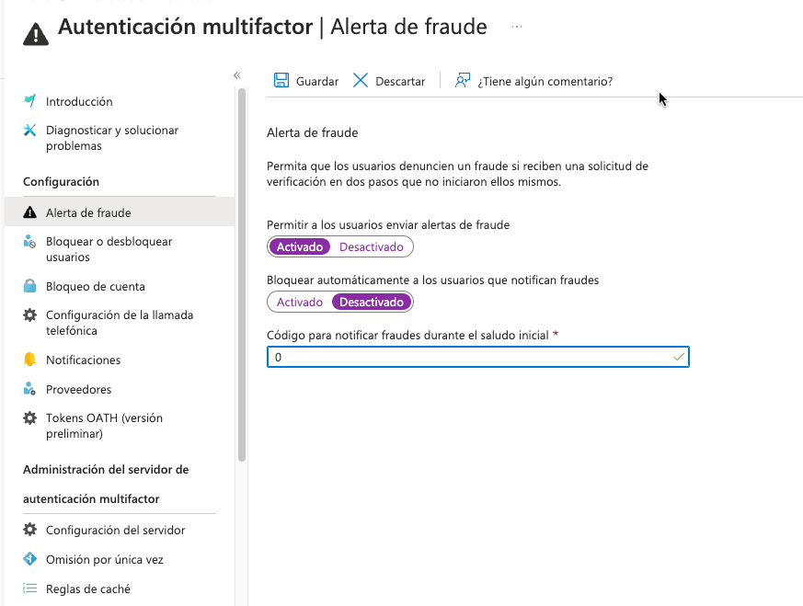The image size is (803, 606).
Task: Click ¿Tiene algún comentario? link
Action: point(545,81)
